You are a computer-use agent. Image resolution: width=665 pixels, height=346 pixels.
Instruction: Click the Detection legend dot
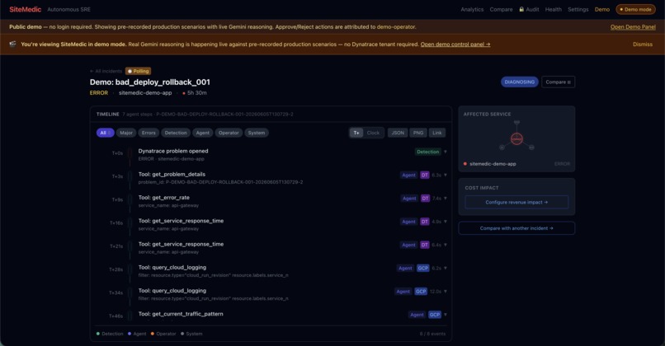point(98,334)
